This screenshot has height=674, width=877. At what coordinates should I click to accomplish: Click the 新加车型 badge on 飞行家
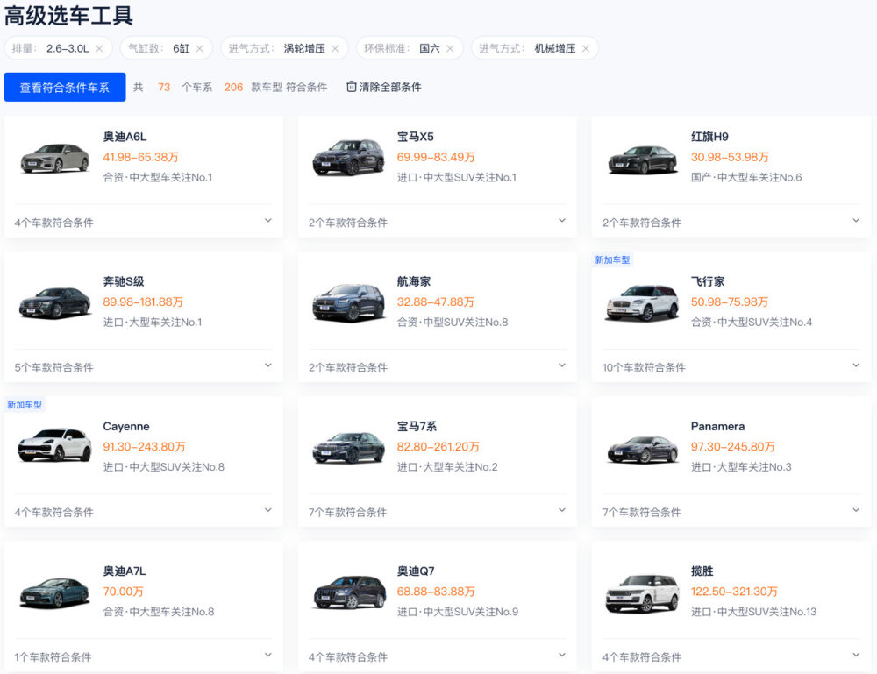point(612,259)
